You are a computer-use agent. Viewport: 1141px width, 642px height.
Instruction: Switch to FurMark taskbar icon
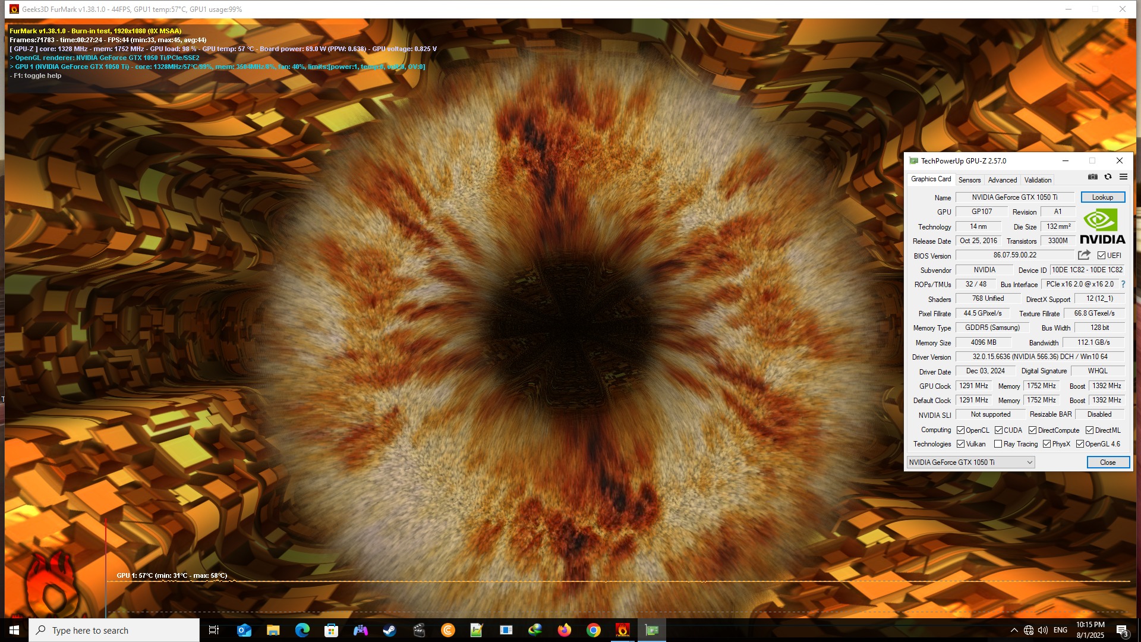click(622, 630)
